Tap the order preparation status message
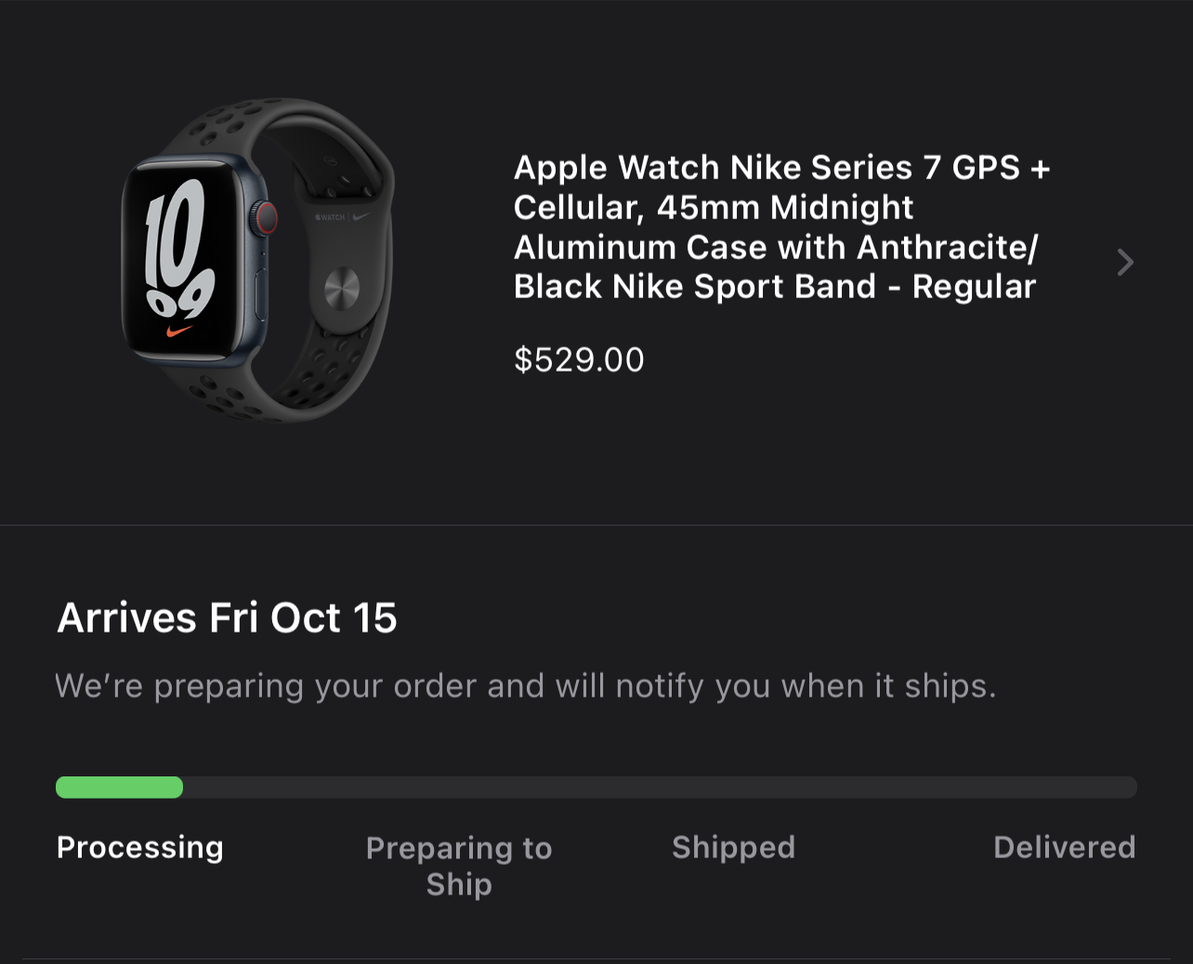The image size is (1193, 964). (x=525, y=686)
